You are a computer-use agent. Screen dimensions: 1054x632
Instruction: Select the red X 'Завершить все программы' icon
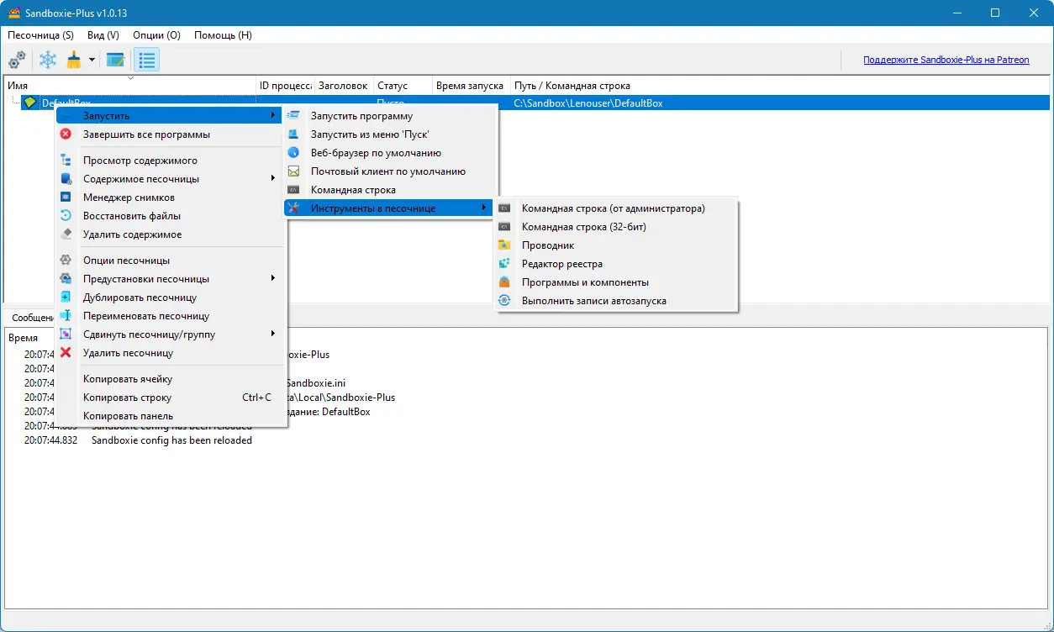point(65,134)
